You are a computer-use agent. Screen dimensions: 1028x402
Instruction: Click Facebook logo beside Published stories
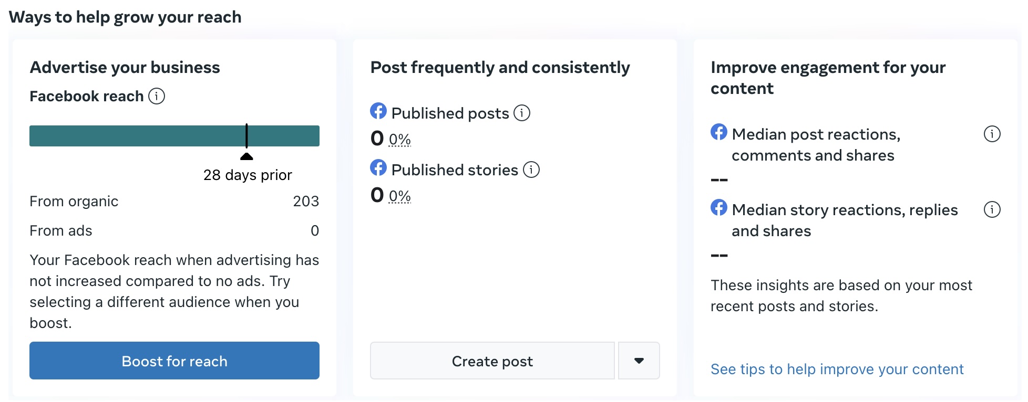(378, 168)
